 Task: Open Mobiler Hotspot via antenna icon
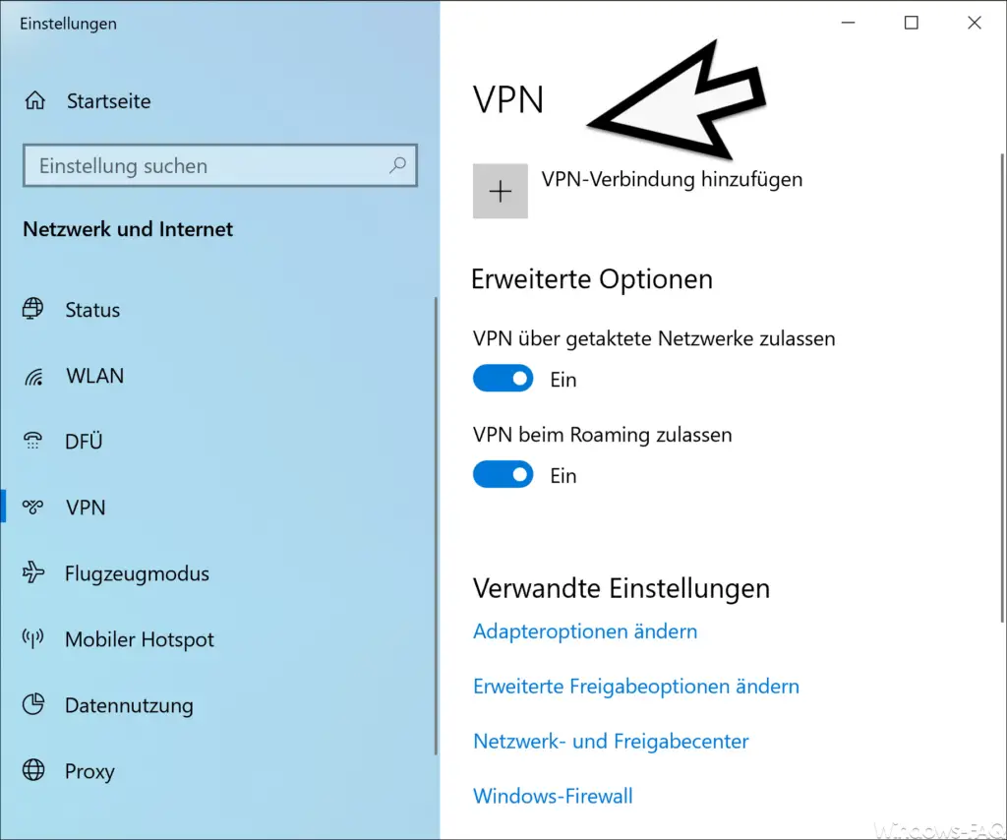(32, 638)
